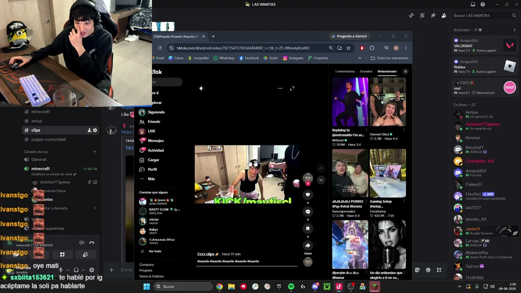Open the Creador tab
521x293 pixels.
click(x=366, y=71)
